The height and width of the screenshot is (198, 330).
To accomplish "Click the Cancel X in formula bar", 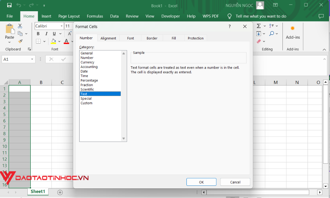I will tap(51, 59).
